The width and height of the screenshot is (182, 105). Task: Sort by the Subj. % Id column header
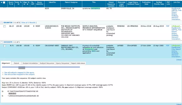[x=18, y=3]
